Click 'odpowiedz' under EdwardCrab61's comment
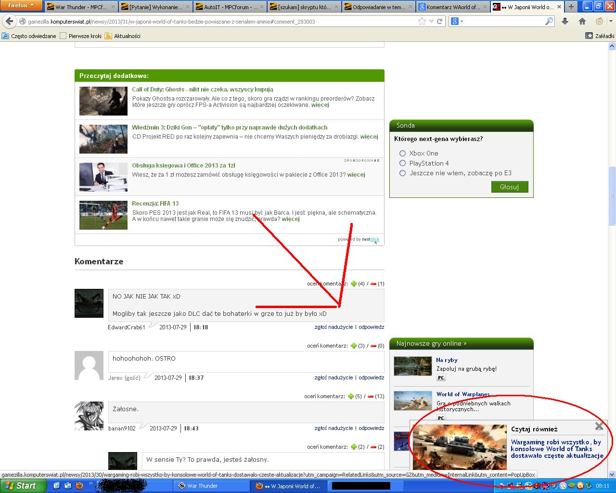 click(x=372, y=327)
